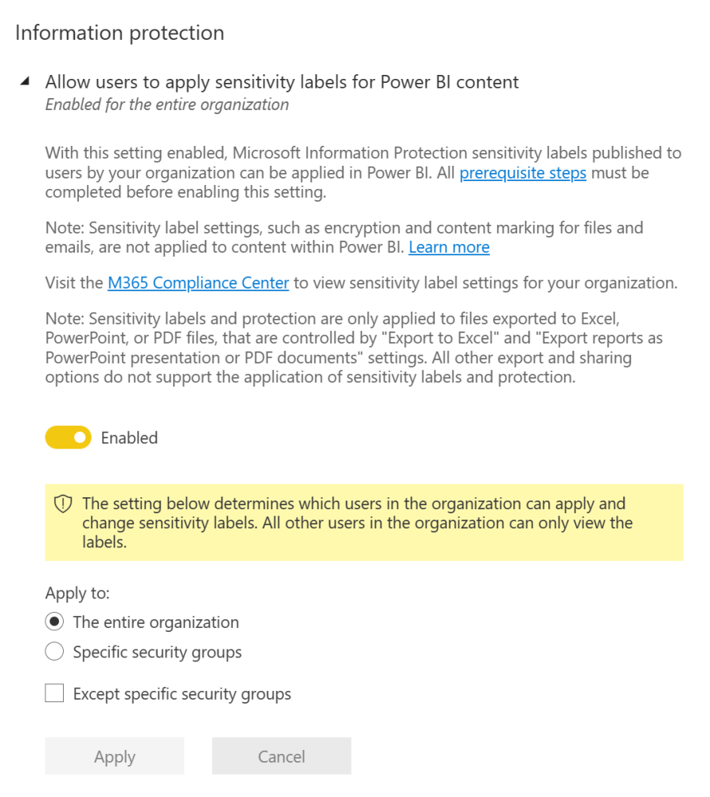Open the prerequisite steps link
Viewport: 710px width, 797px height.
coord(523,173)
